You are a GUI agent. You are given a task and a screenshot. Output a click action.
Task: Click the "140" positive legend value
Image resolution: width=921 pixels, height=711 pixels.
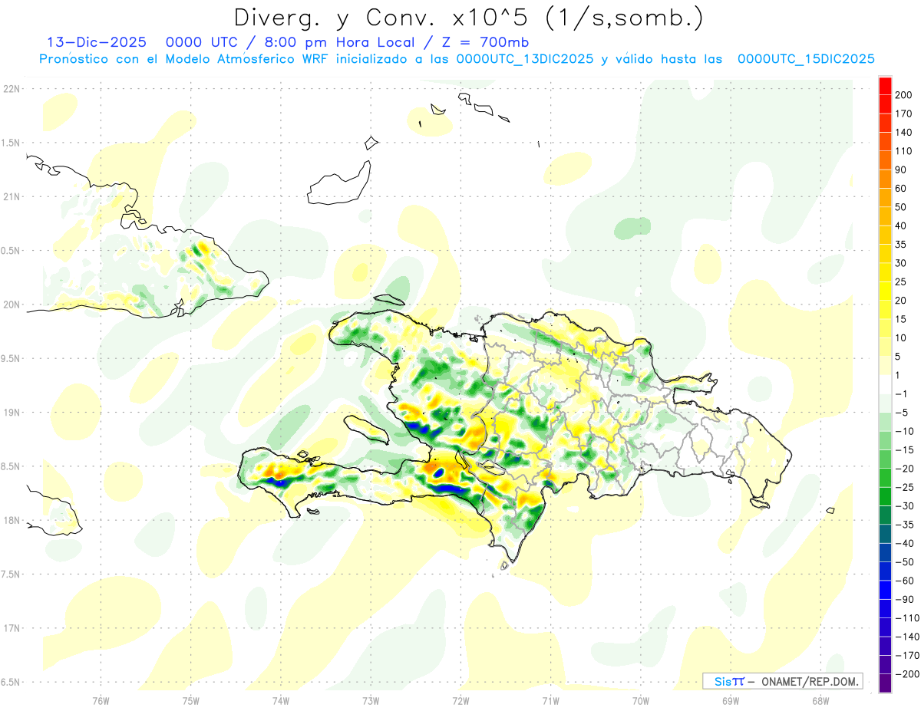[x=904, y=133]
